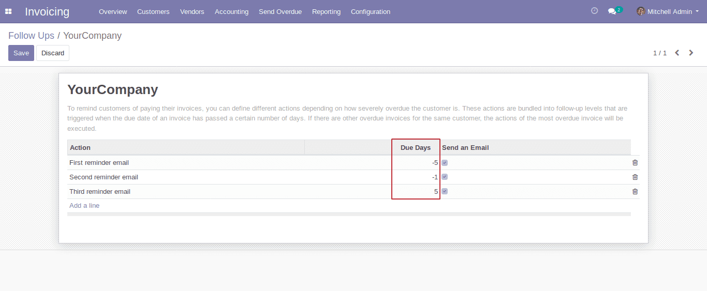Open the Accounting menu

(x=231, y=11)
